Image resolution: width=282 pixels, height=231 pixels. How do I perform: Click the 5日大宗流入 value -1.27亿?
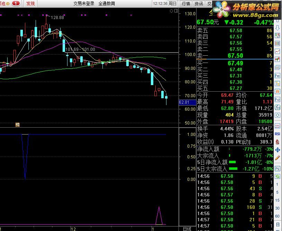(251, 169)
